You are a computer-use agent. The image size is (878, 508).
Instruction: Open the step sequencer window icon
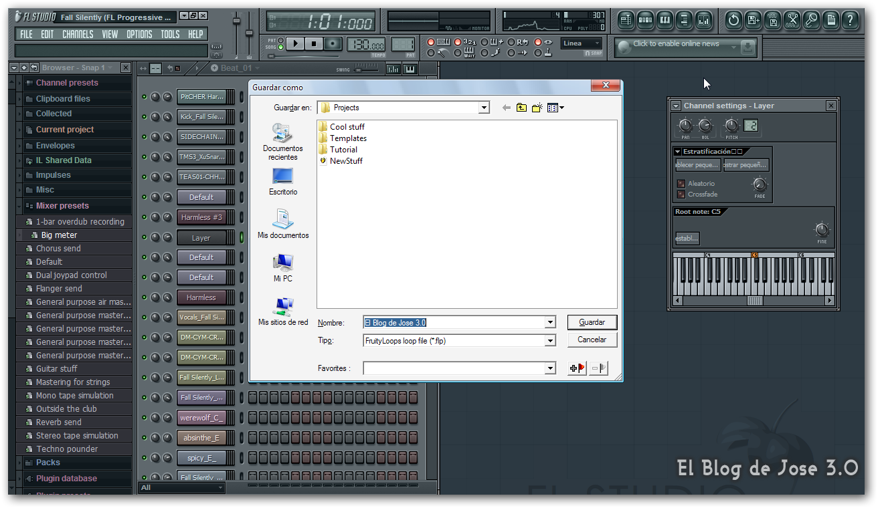coord(646,20)
